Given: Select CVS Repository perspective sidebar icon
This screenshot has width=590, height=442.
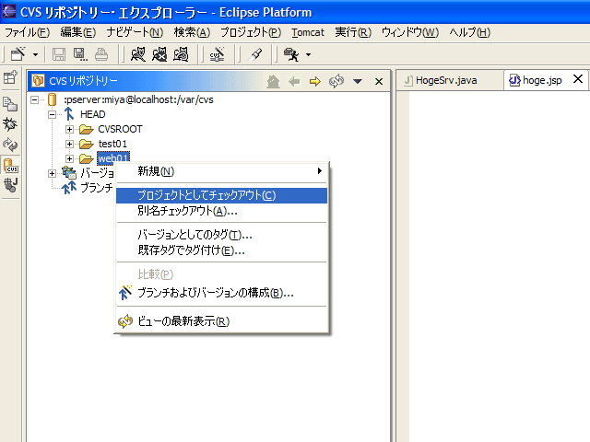Looking at the screenshot, I should pos(10,165).
